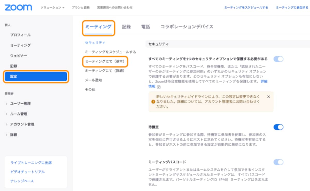Image resolution: width=310 pixels, height=191 pixels.
Task: Open ナレッジベース link
Action: (22, 181)
